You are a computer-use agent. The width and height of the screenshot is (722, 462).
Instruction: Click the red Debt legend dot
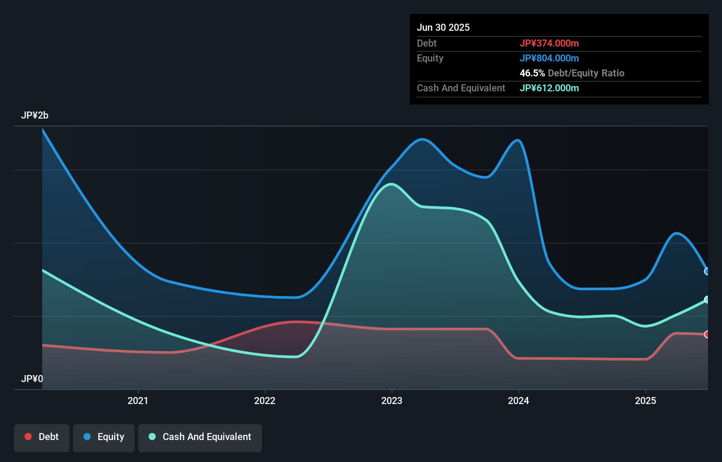click(28, 437)
